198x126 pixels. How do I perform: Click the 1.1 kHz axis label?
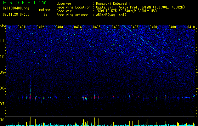(x=3, y=41)
